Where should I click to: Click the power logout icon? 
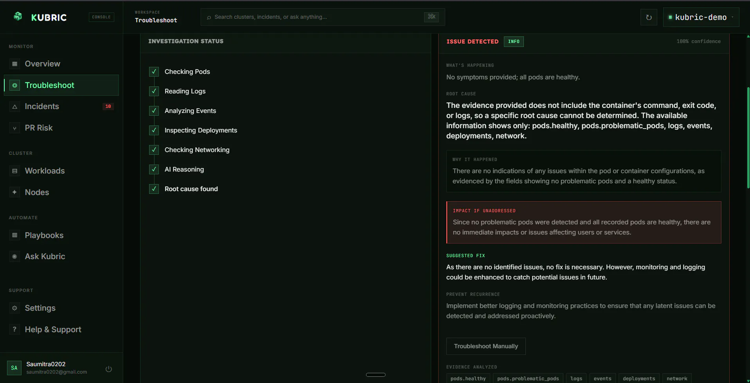(x=109, y=369)
